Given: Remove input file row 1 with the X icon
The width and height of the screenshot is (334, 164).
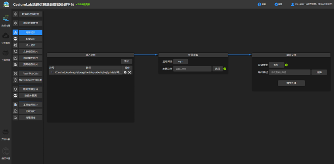Looking at the screenshot, I should [x=129, y=72].
